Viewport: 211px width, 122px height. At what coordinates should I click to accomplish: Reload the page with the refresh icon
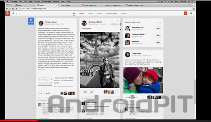pyautogui.click(x=13, y=8)
